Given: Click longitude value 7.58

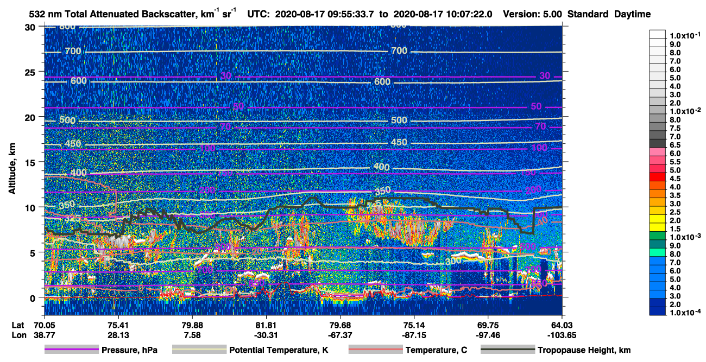Looking at the screenshot, I should point(192,335).
